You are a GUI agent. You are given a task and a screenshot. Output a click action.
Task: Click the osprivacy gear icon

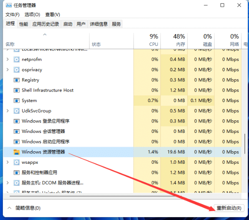point(17,70)
